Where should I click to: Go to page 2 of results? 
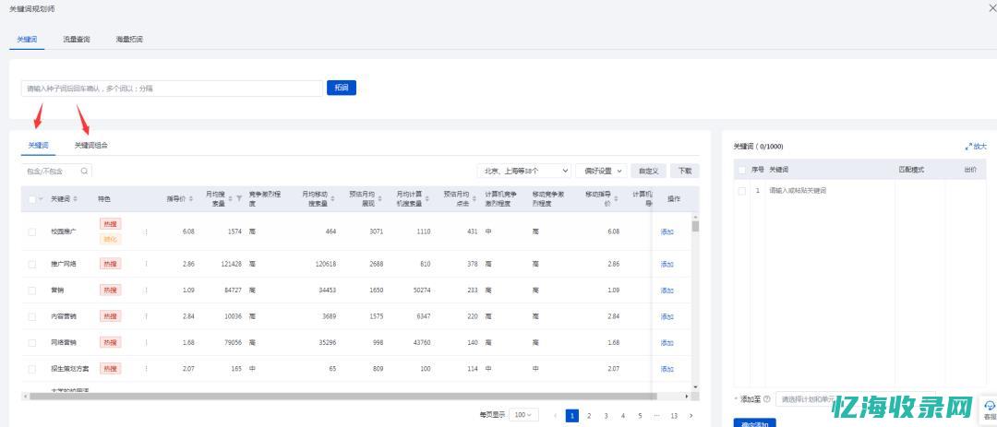[x=589, y=416]
